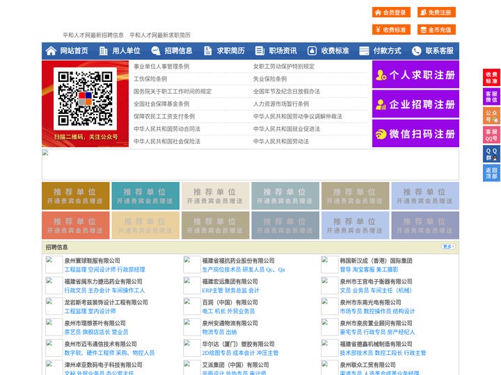
Task: Click the icon beside 收费标准 in navbar
Action: coord(312,51)
